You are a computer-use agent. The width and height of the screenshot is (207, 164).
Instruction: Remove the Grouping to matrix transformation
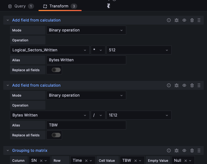click(192, 150)
